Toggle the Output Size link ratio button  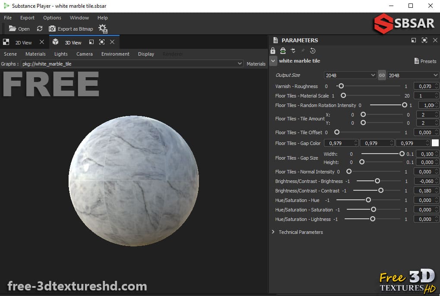[x=382, y=75]
